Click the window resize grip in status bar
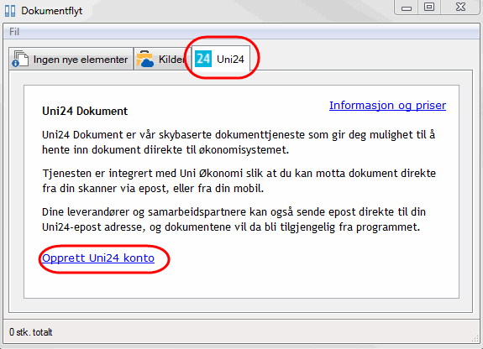This screenshot has height=349, width=483. click(x=475, y=339)
